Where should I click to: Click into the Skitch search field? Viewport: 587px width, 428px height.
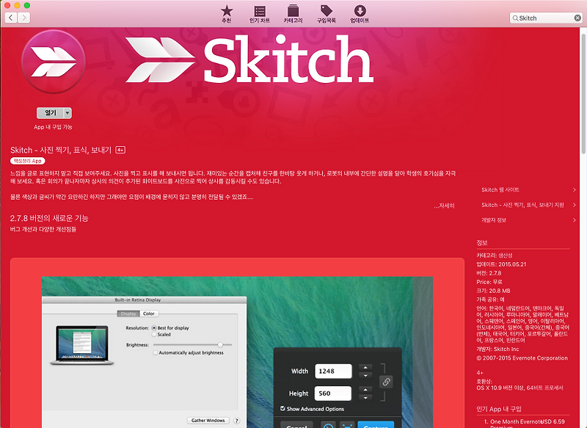pos(546,18)
